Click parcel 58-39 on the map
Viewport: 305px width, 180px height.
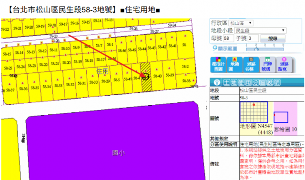tap(170, 75)
